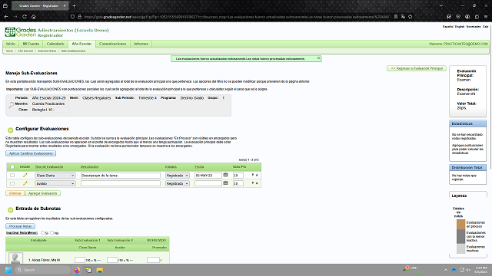
Task: Open browser home page
Action: click(34, 17)
